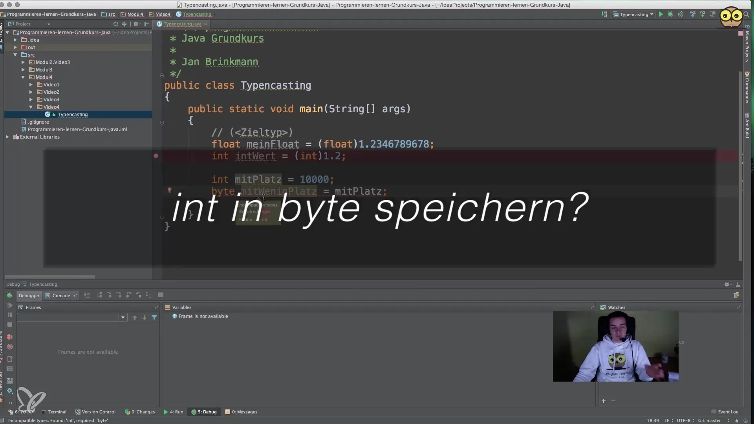Click Restore Layout icon in debug sidebar
Viewport: 754px width, 424px height.
point(10,380)
